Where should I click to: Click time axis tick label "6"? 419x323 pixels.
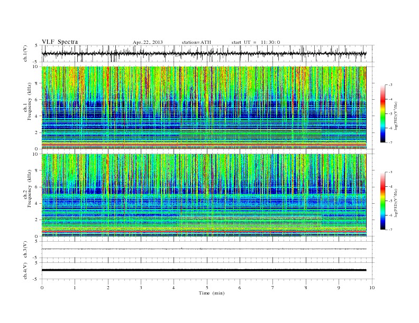(x=240, y=288)
